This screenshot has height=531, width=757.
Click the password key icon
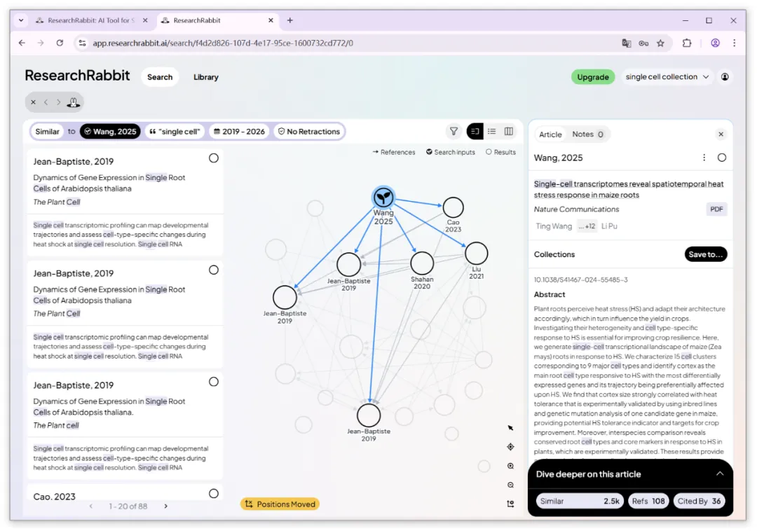[x=643, y=43]
